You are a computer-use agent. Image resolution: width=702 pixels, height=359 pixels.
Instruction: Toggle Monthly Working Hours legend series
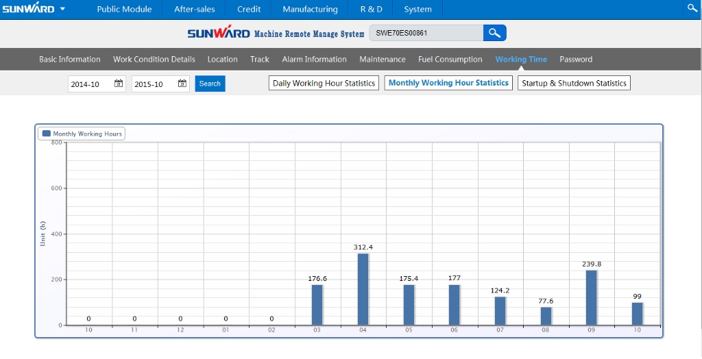[82, 134]
